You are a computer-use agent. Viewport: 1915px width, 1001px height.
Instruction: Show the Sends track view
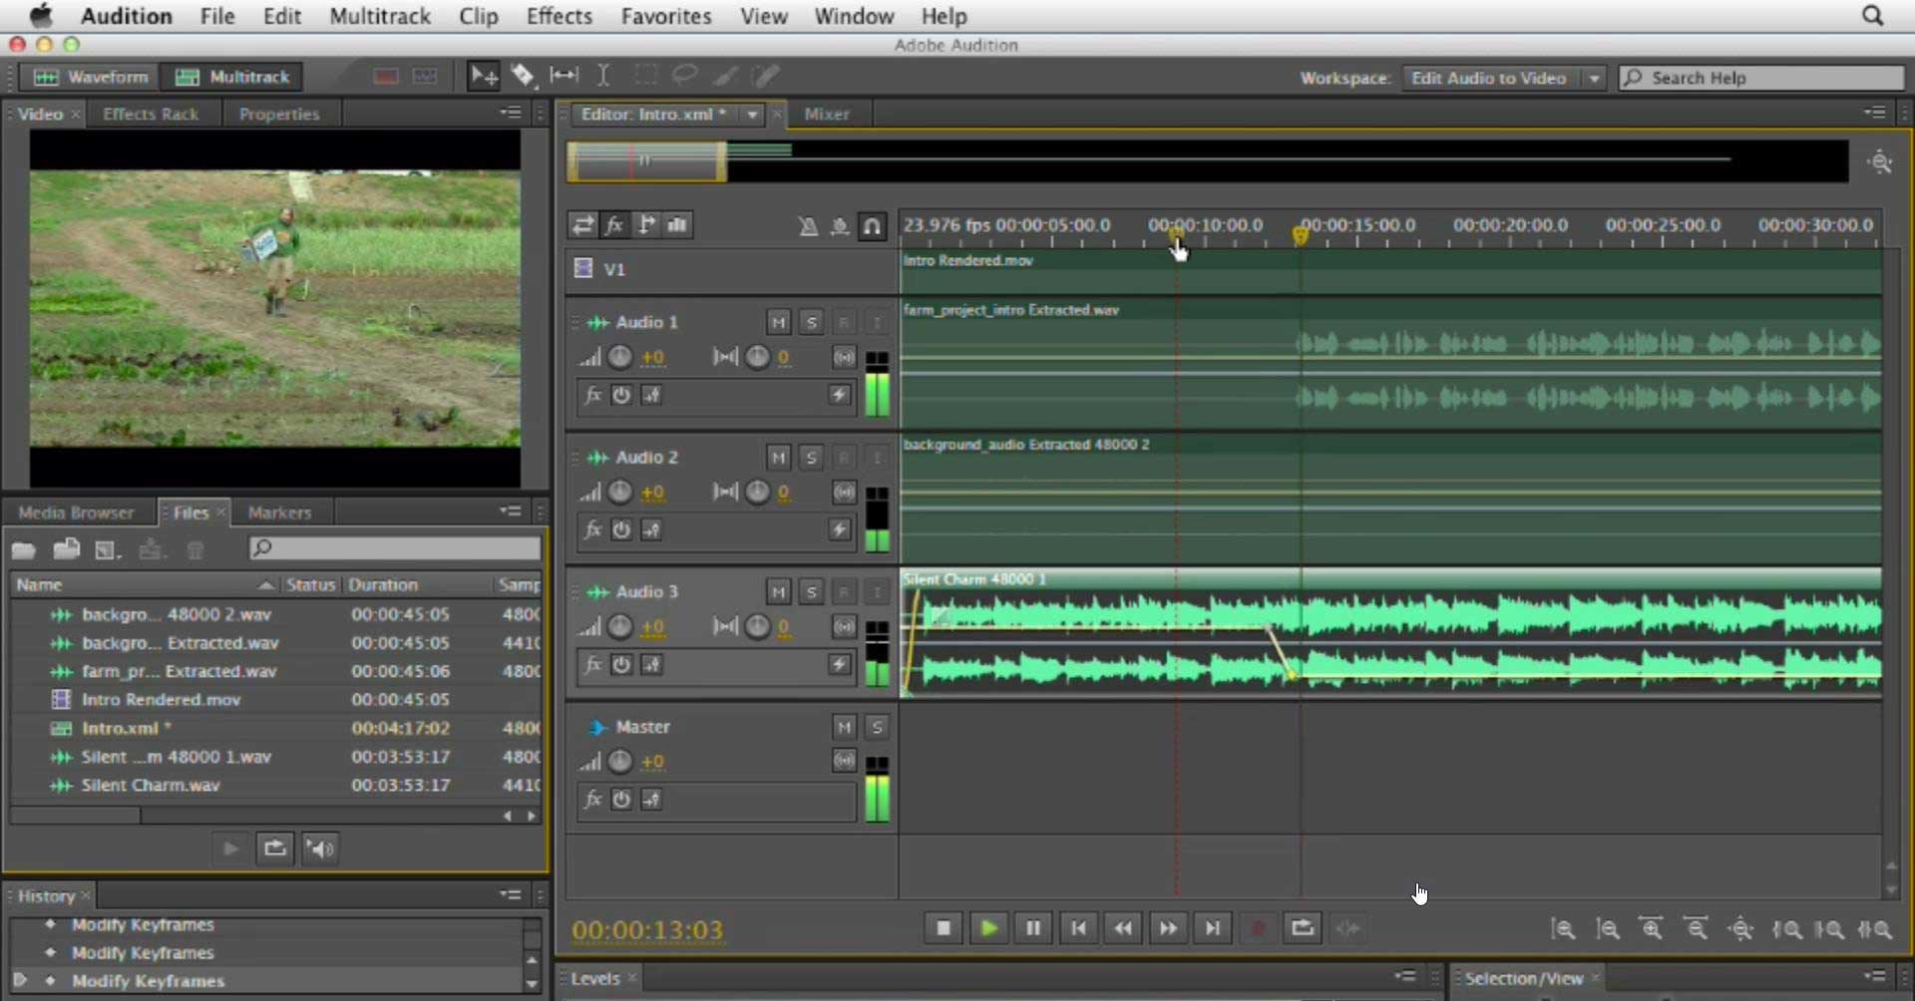646,225
